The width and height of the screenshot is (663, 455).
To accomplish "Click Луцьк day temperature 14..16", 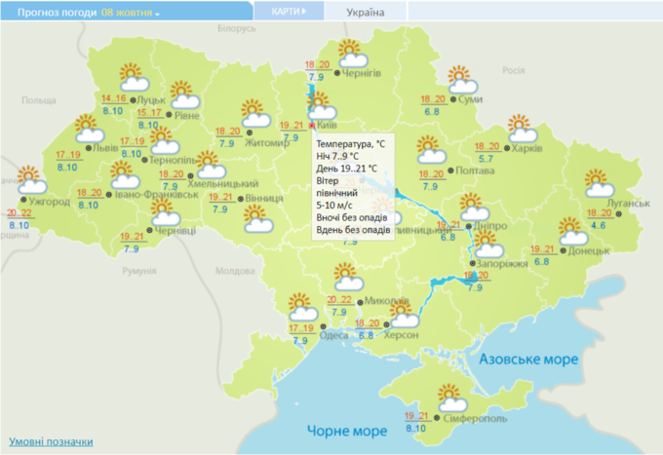I will 114,98.
